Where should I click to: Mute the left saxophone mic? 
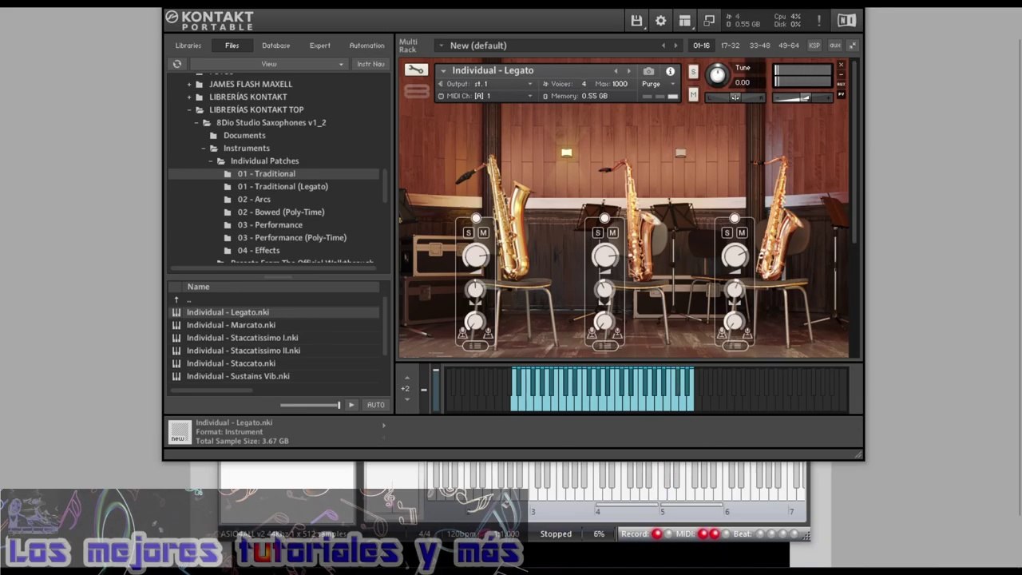[483, 232]
